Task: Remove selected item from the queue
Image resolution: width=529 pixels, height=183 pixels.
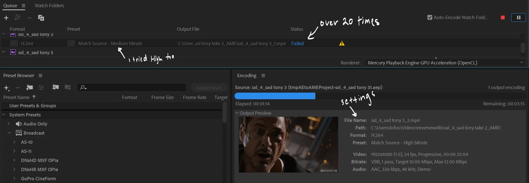Action: click(x=29, y=18)
